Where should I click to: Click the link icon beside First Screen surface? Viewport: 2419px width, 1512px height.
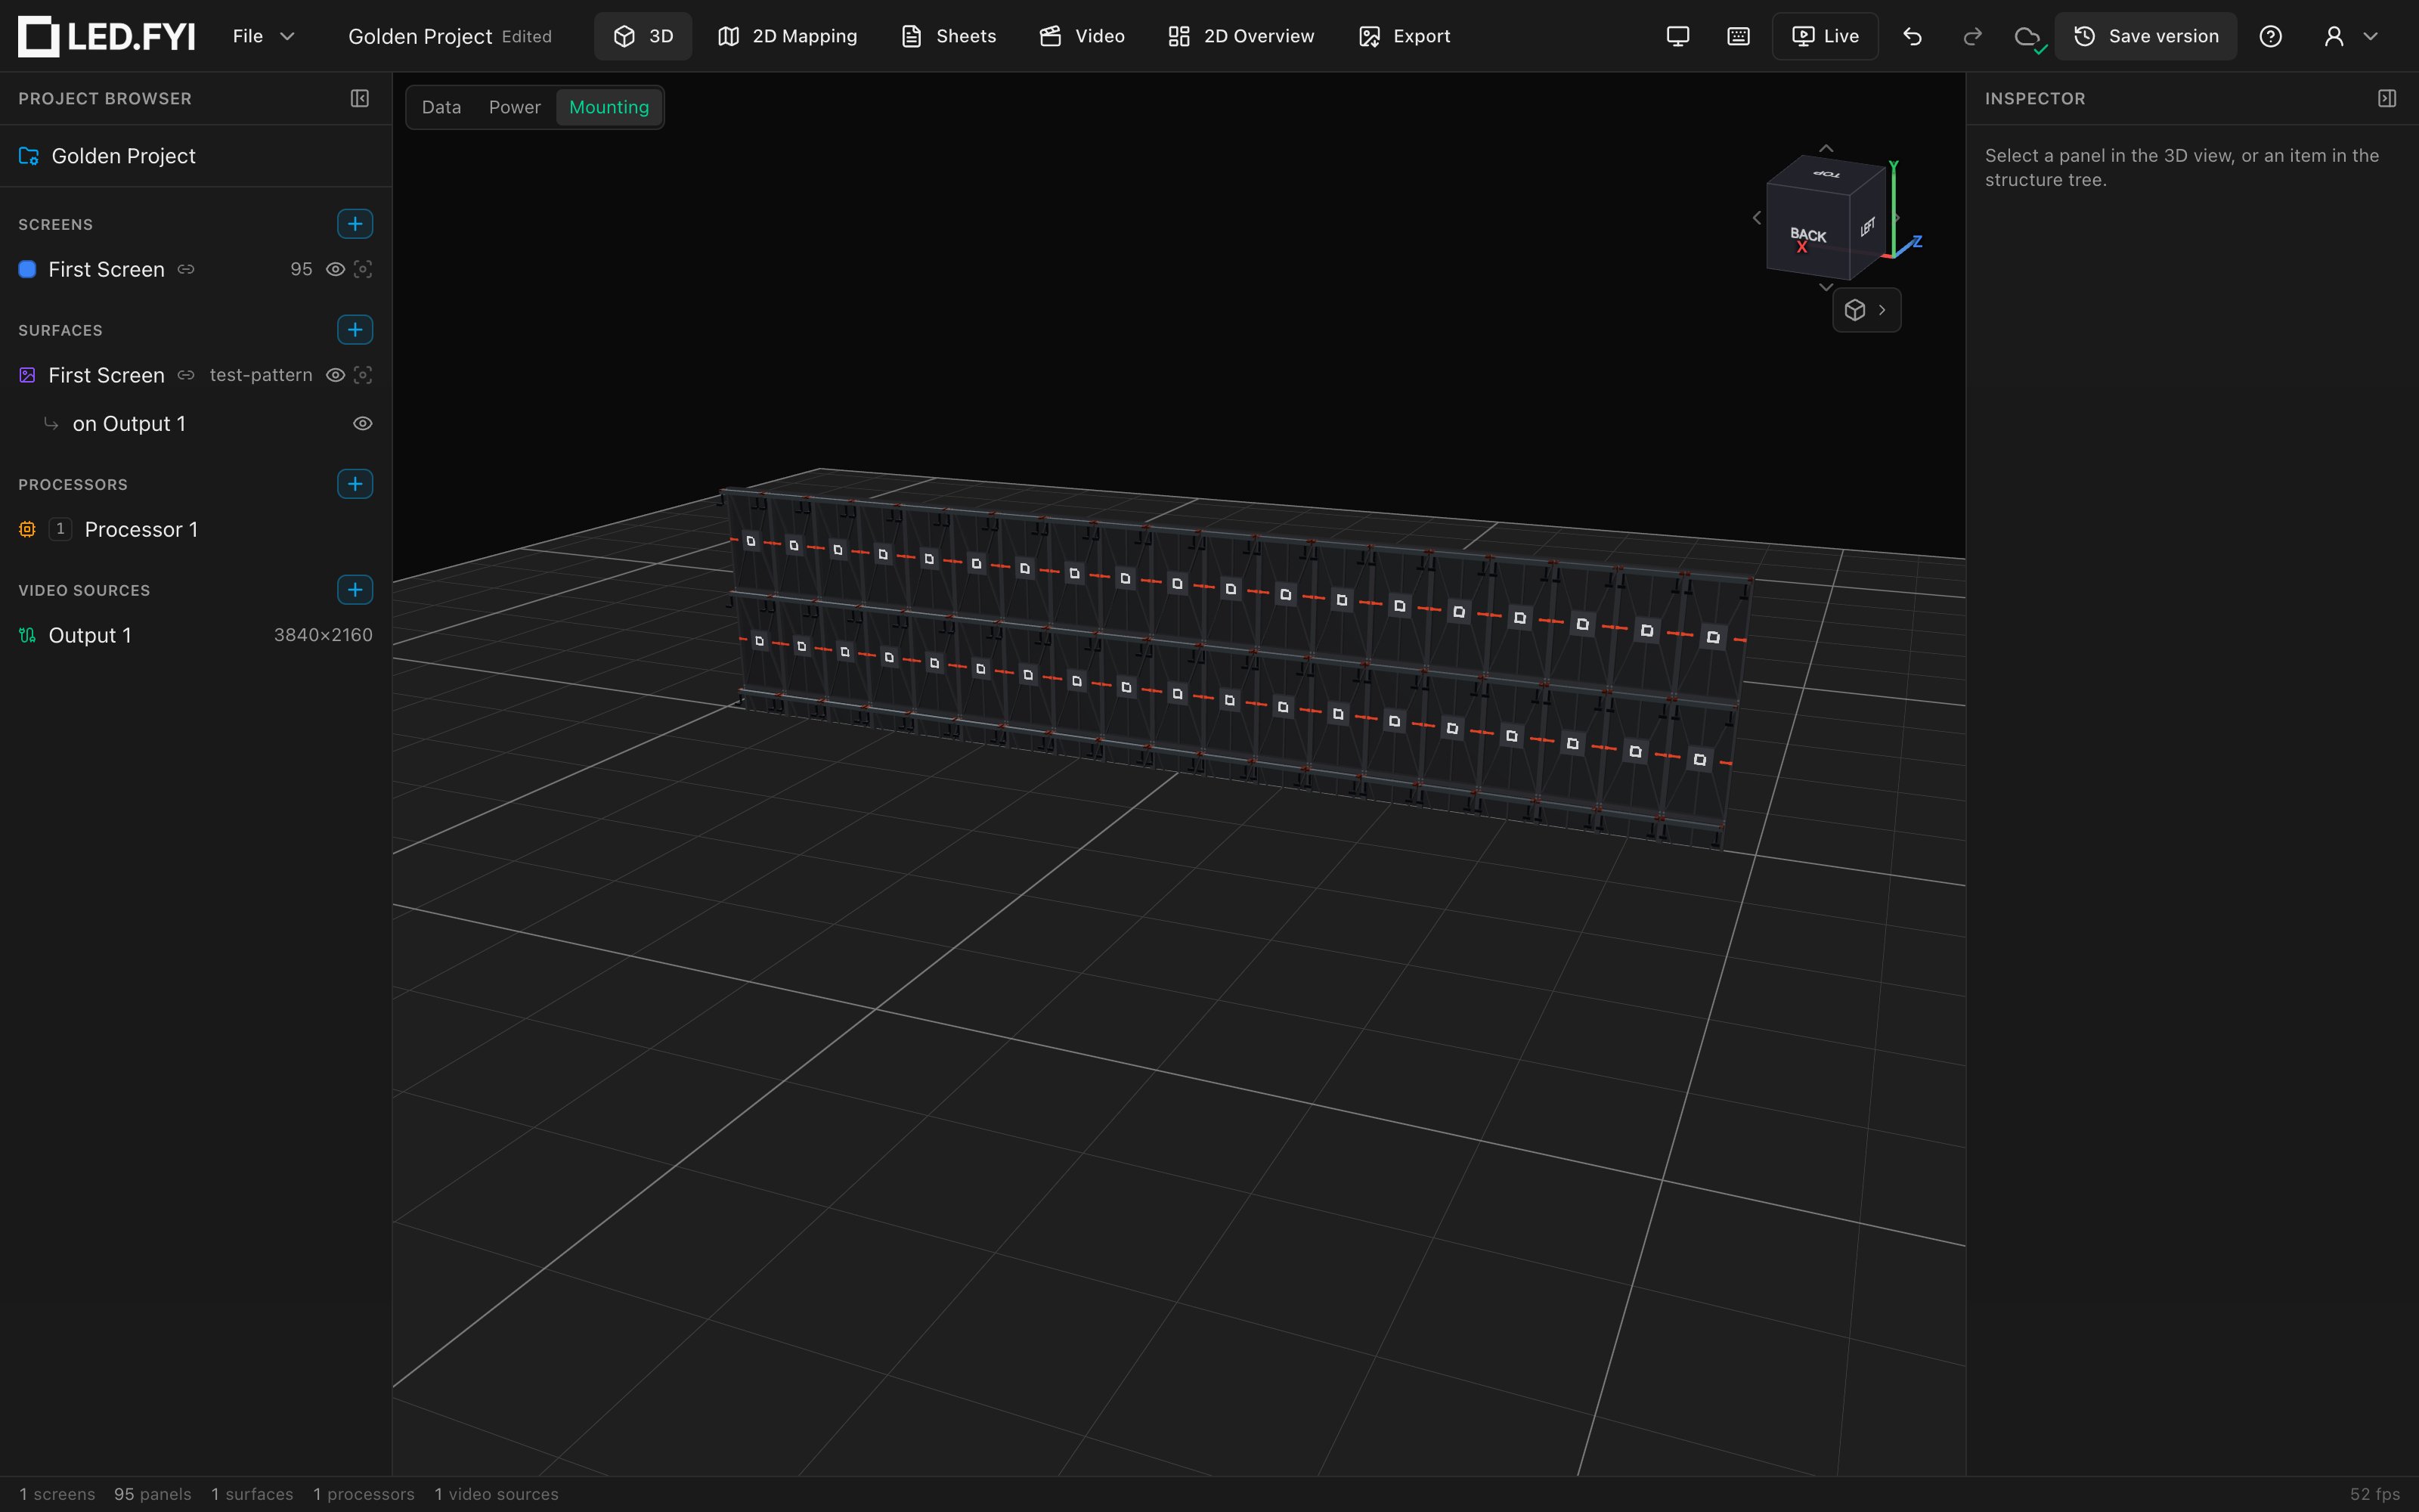[x=186, y=375]
